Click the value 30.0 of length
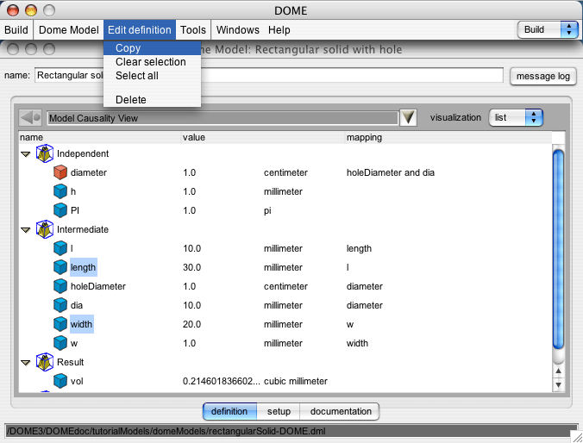This screenshot has width=583, height=443. coord(191,267)
